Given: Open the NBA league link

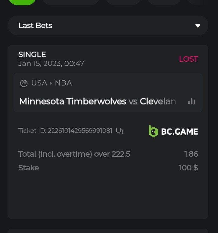Looking at the screenshot, I should (63, 83).
